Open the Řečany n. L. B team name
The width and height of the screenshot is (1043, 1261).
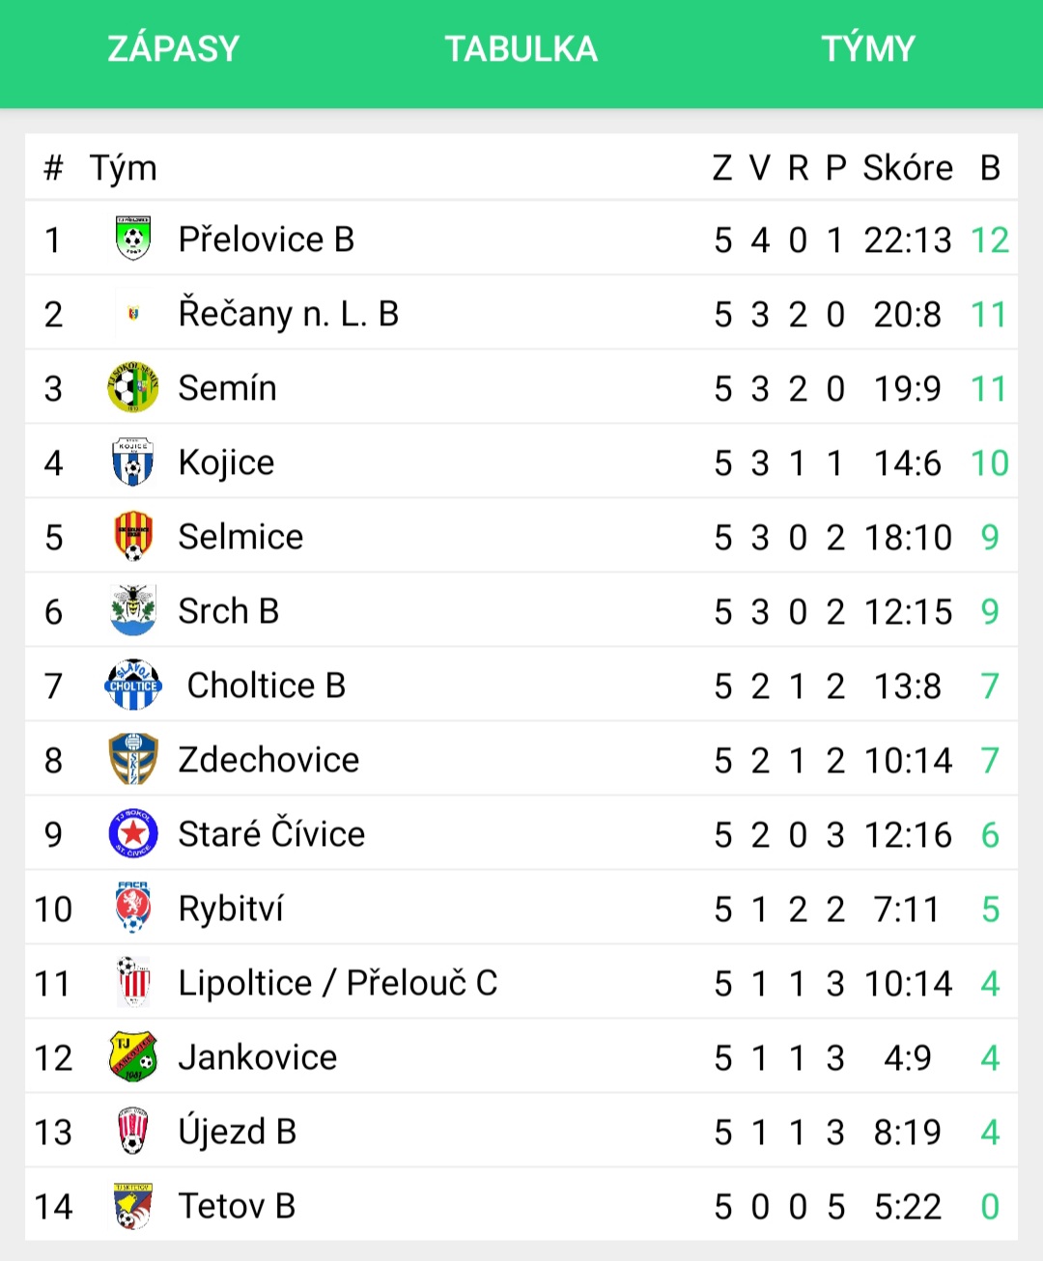289,314
